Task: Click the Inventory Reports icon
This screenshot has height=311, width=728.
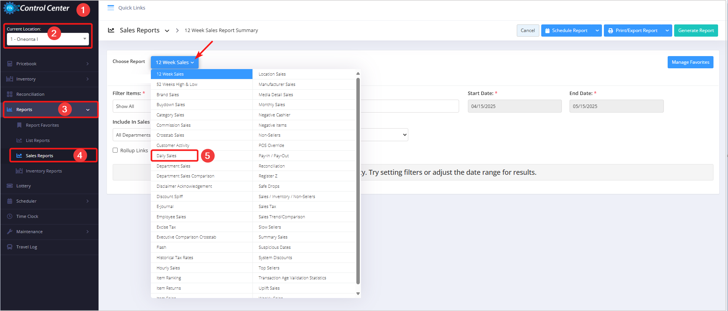Action: 19,171
